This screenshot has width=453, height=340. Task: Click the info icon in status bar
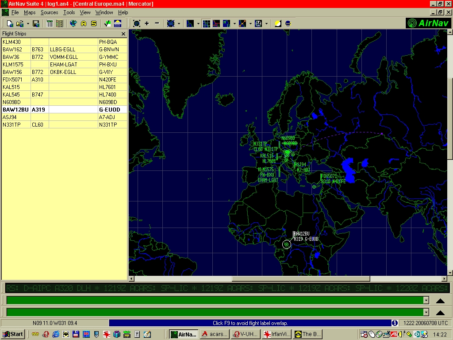point(395,323)
